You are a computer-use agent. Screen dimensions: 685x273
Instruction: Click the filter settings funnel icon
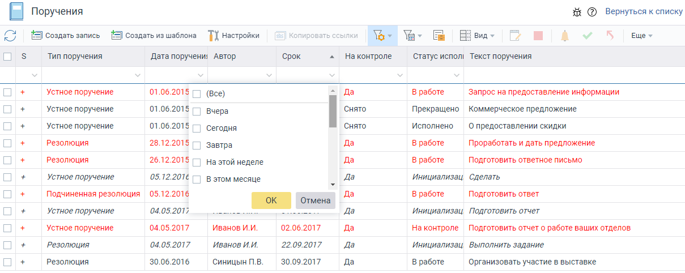tap(379, 36)
